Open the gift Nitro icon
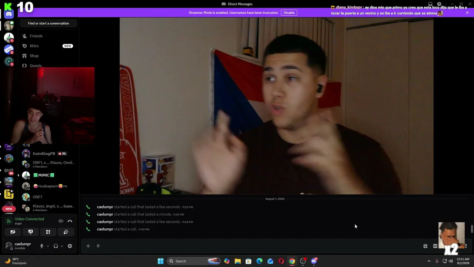Image resolution: width=474 pixels, height=267 pixels. coord(425,246)
